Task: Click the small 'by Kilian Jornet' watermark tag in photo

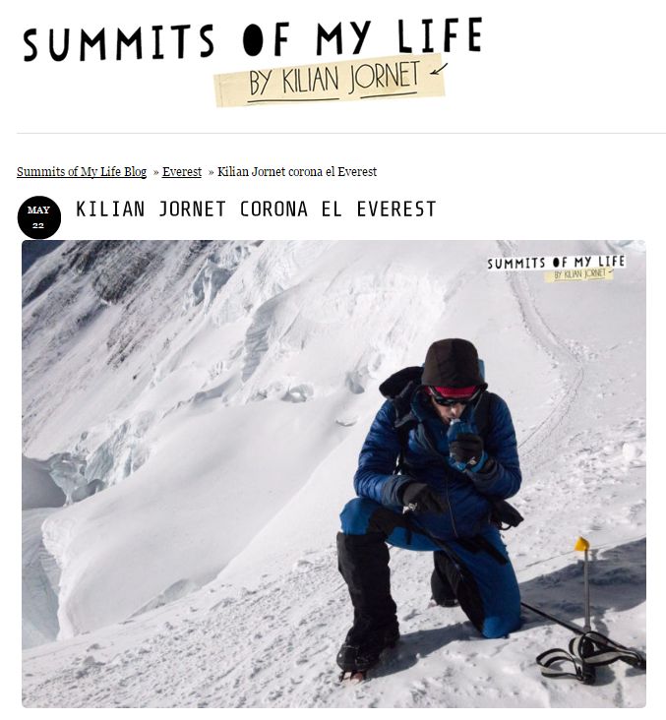Action: pyautogui.click(x=578, y=274)
